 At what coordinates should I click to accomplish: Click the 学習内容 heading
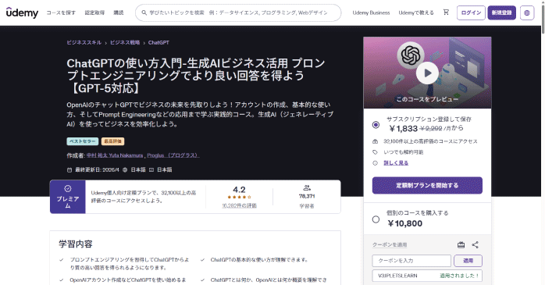(x=76, y=244)
